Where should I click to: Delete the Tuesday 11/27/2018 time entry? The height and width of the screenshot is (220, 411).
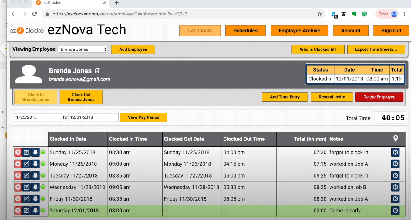tap(18, 175)
